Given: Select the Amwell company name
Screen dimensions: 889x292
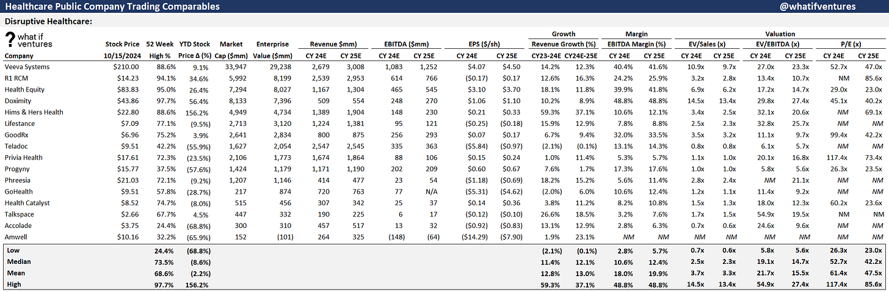Looking at the screenshot, I should 17,238.
